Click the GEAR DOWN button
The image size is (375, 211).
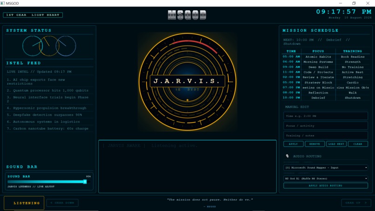[62, 203]
